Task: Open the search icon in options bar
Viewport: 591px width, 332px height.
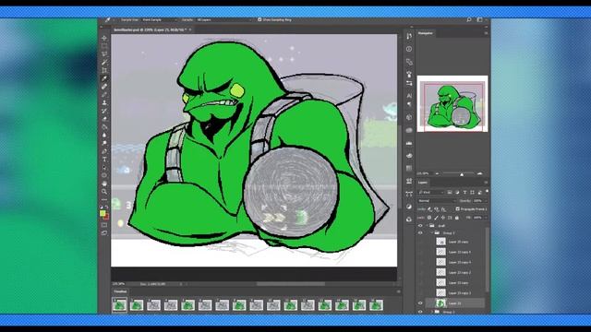Action: tap(469, 19)
